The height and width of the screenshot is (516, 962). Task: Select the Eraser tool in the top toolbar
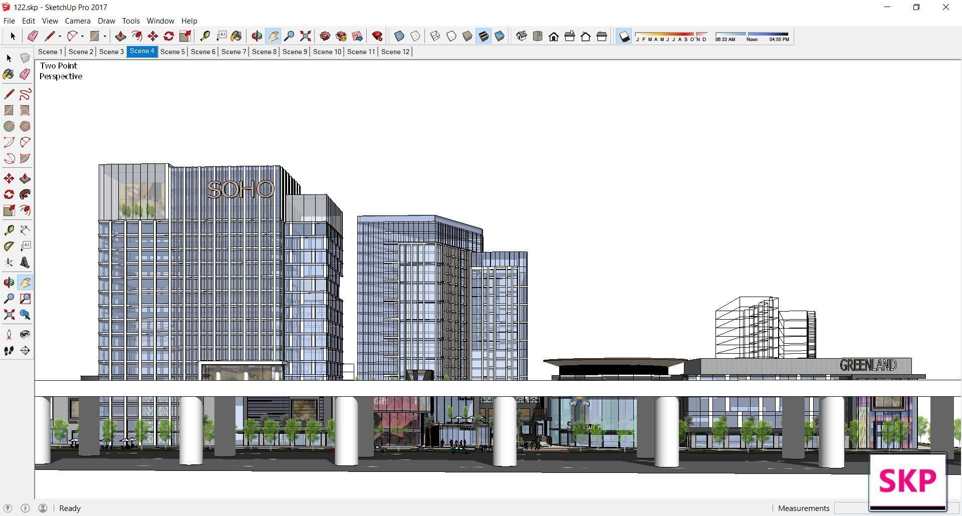point(33,37)
